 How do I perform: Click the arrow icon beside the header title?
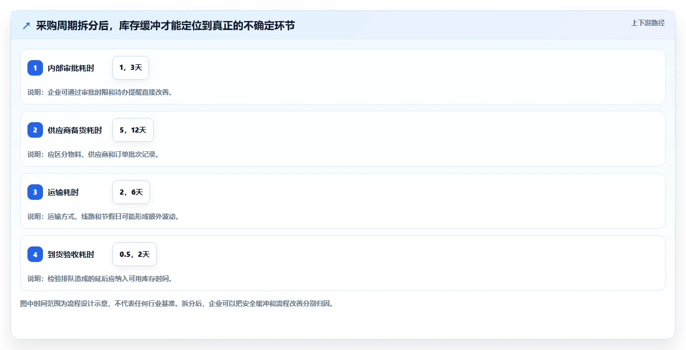(26, 26)
